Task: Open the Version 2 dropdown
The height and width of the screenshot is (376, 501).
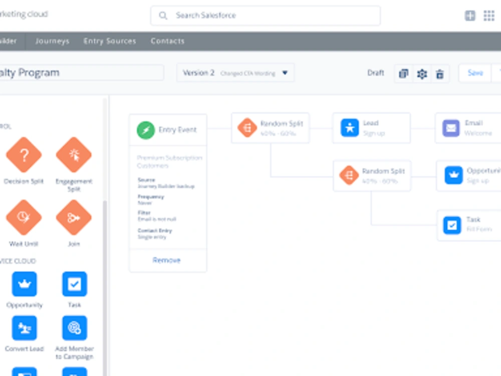Action: [x=235, y=73]
